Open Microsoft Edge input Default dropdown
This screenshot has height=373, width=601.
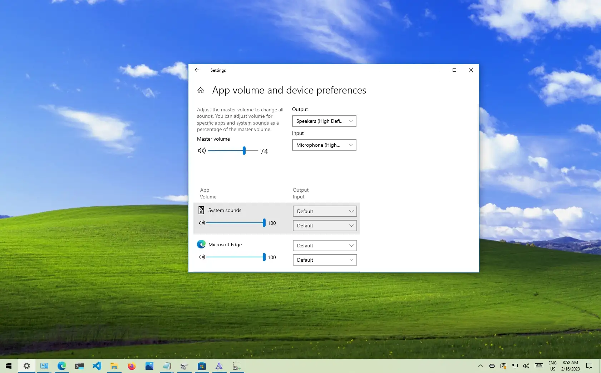pos(325,260)
